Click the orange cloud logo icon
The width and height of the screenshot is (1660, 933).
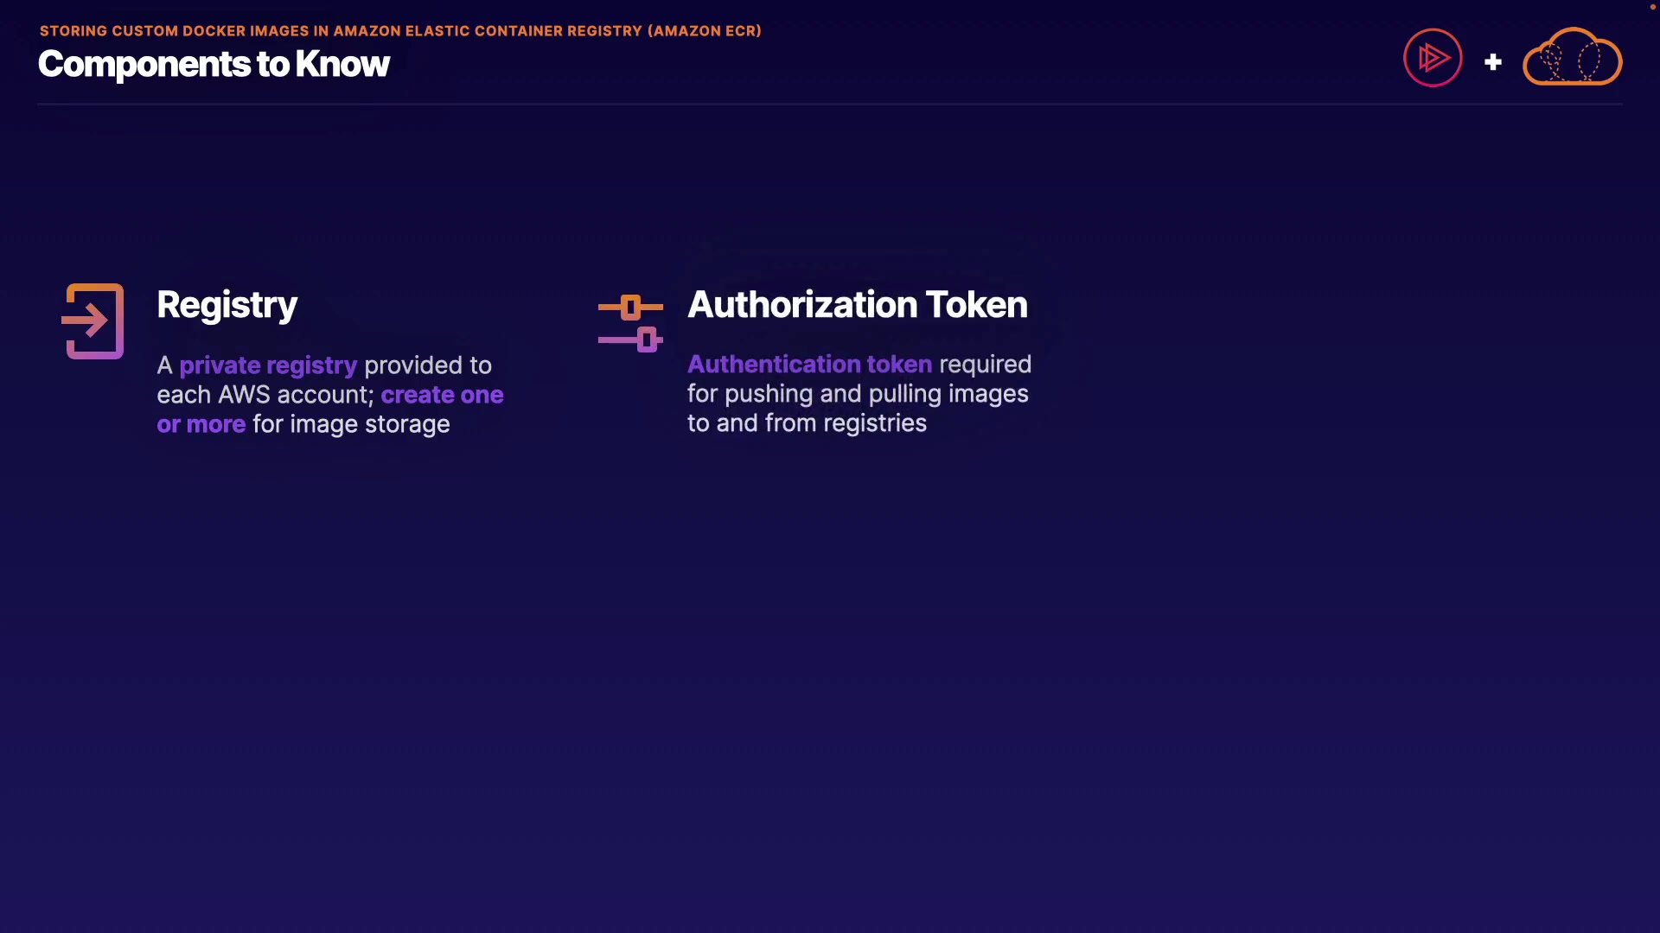(x=1572, y=58)
